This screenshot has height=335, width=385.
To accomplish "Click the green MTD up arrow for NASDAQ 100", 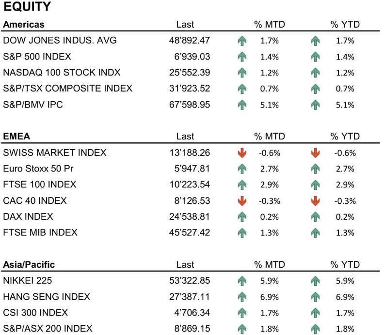I will click(242, 73).
